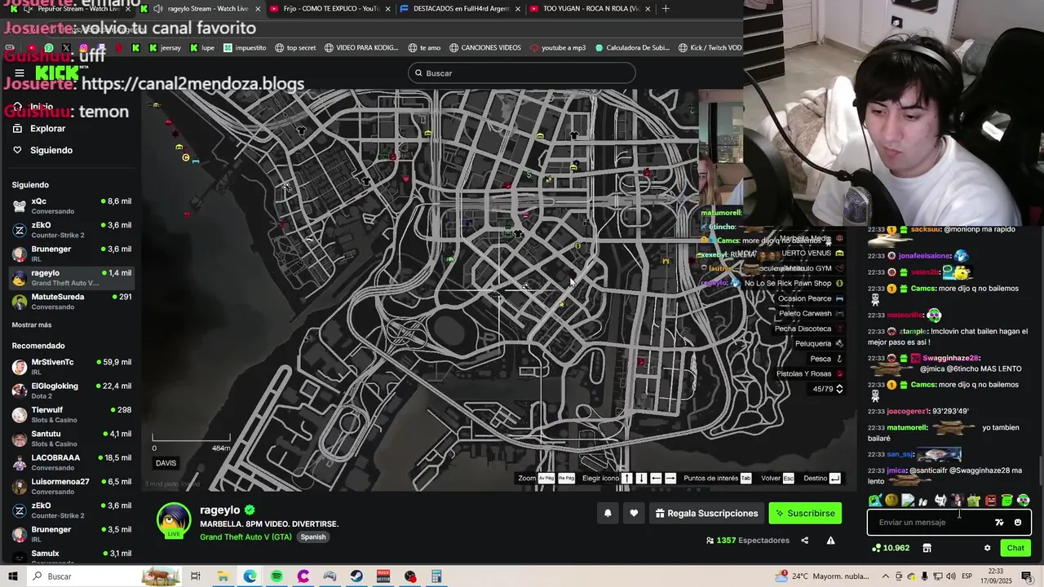
Task: Open the Calculadora De Subi... bookmark
Action: pos(632,47)
